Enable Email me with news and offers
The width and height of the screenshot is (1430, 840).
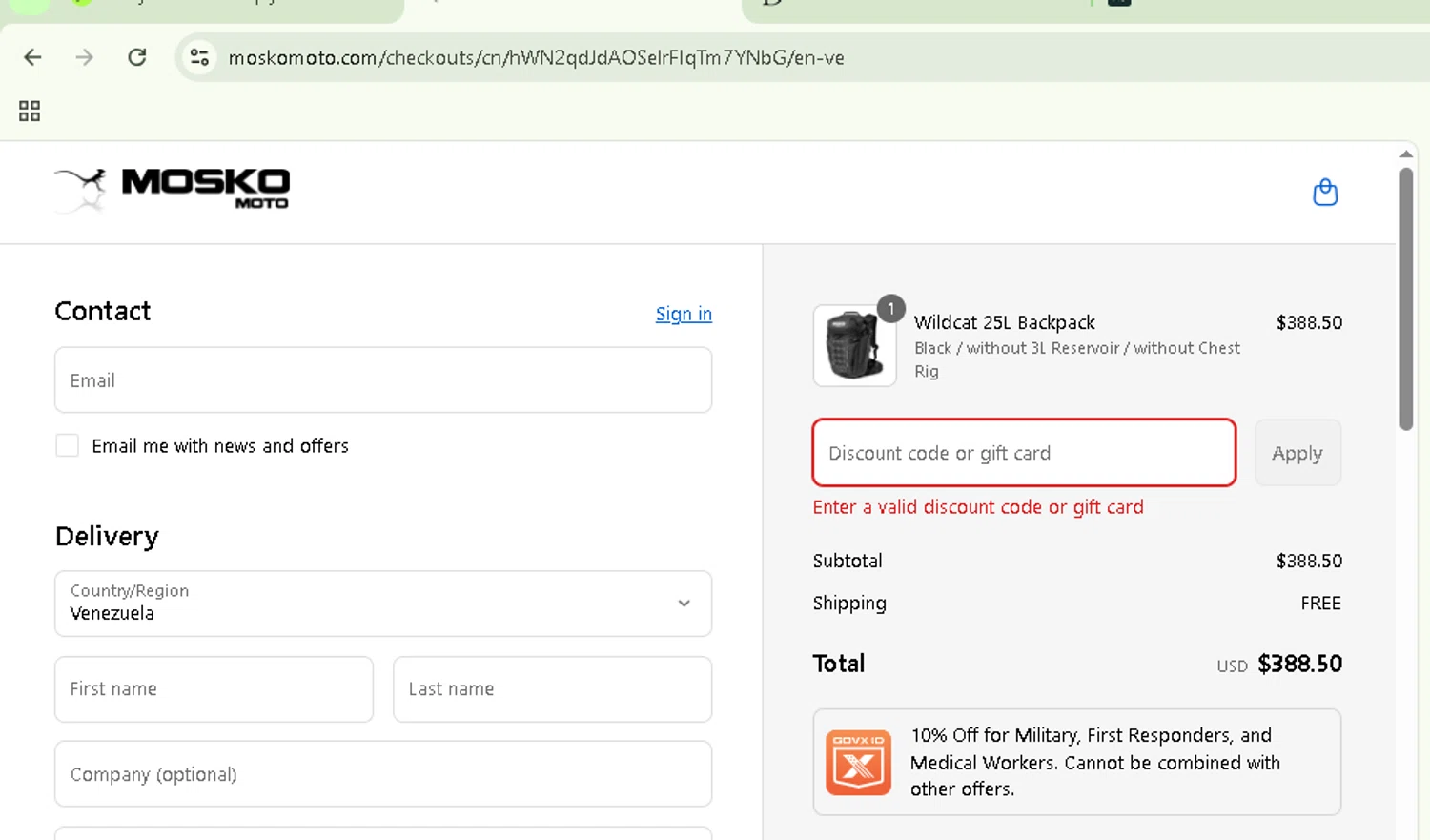coord(67,445)
